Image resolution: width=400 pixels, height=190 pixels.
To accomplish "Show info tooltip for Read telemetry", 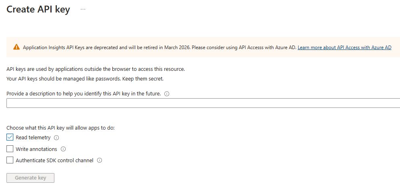I will [56, 138].
